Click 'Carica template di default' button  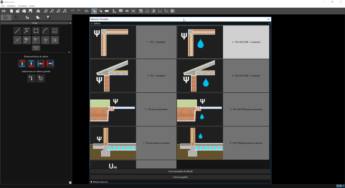coord(180,171)
